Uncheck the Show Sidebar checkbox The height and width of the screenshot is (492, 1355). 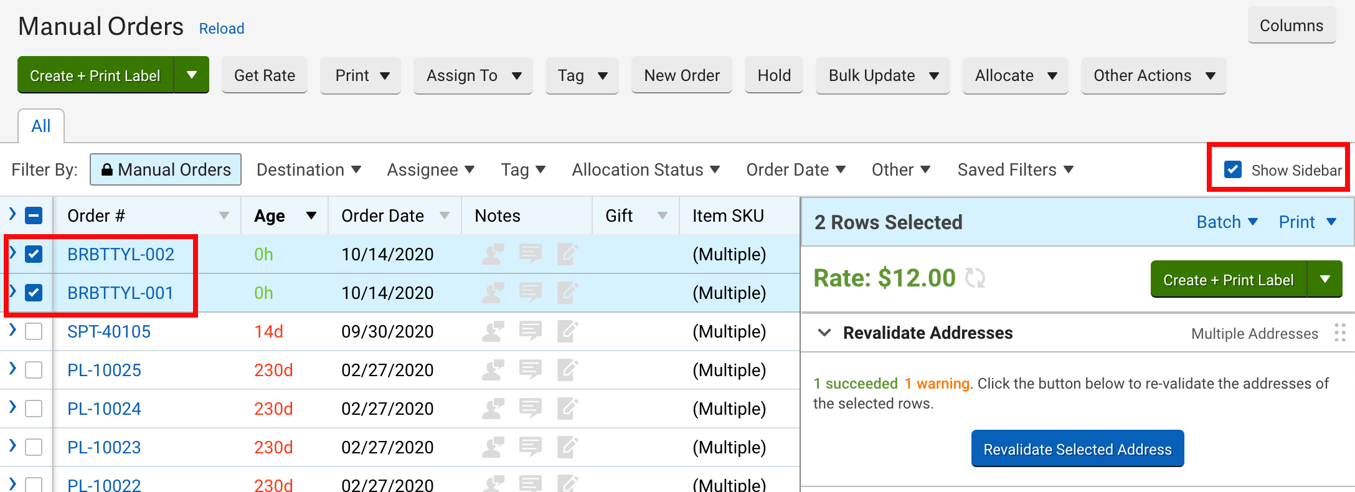tap(1233, 170)
